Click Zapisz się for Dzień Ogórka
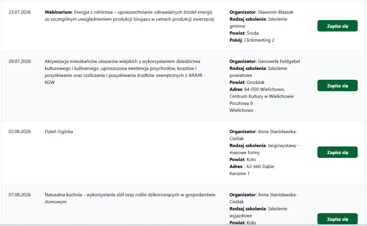The height and width of the screenshot is (226, 367). point(337,152)
